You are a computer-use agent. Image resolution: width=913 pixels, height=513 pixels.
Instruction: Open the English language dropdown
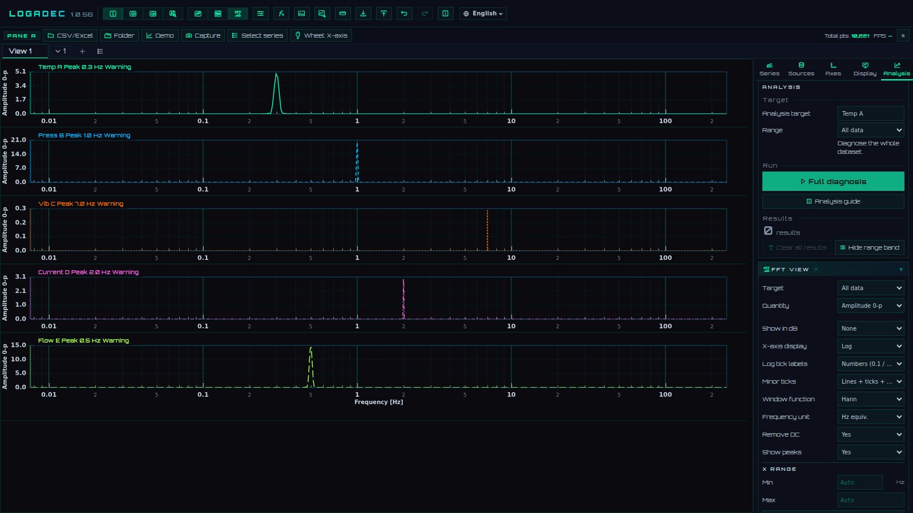coord(483,14)
